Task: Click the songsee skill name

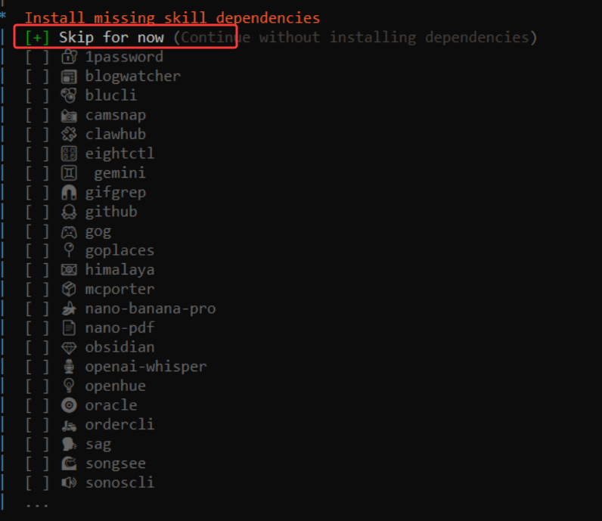Action: (115, 464)
